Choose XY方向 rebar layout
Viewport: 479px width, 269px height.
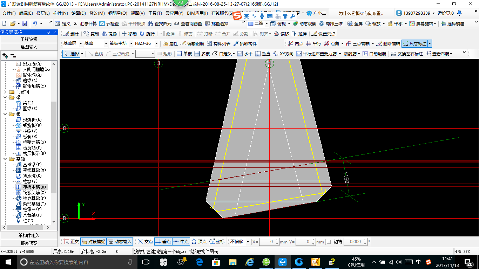point(283,54)
